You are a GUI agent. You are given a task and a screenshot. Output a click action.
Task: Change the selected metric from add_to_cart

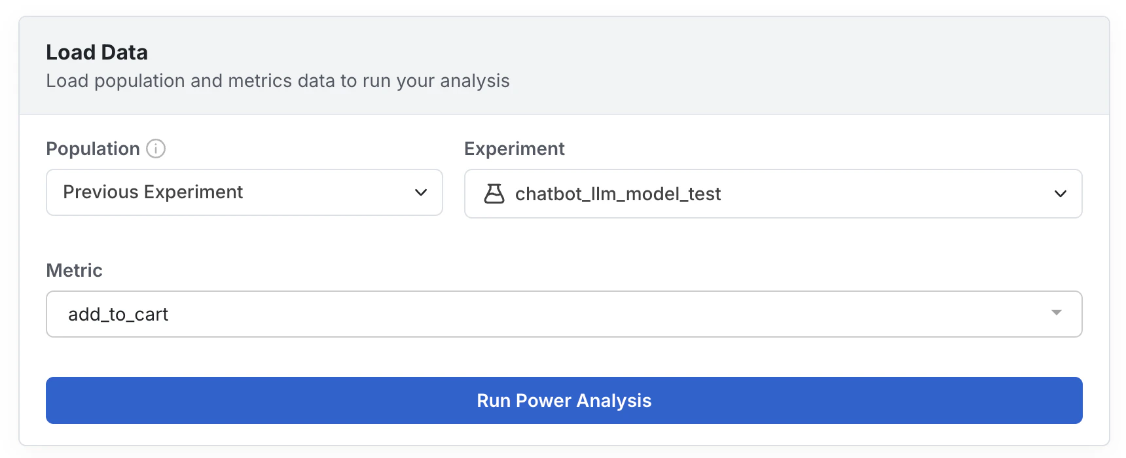click(563, 314)
